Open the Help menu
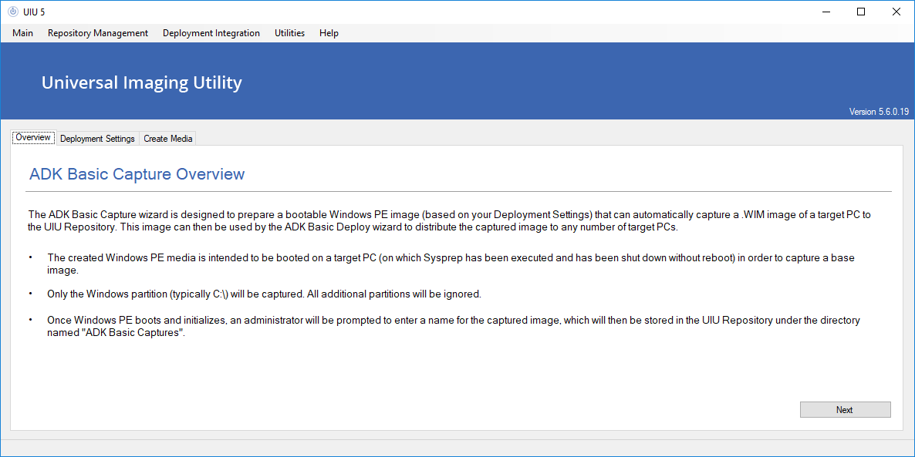Image resolution: width=915 pixels, height=457 pixels. (x=329, y=33)
